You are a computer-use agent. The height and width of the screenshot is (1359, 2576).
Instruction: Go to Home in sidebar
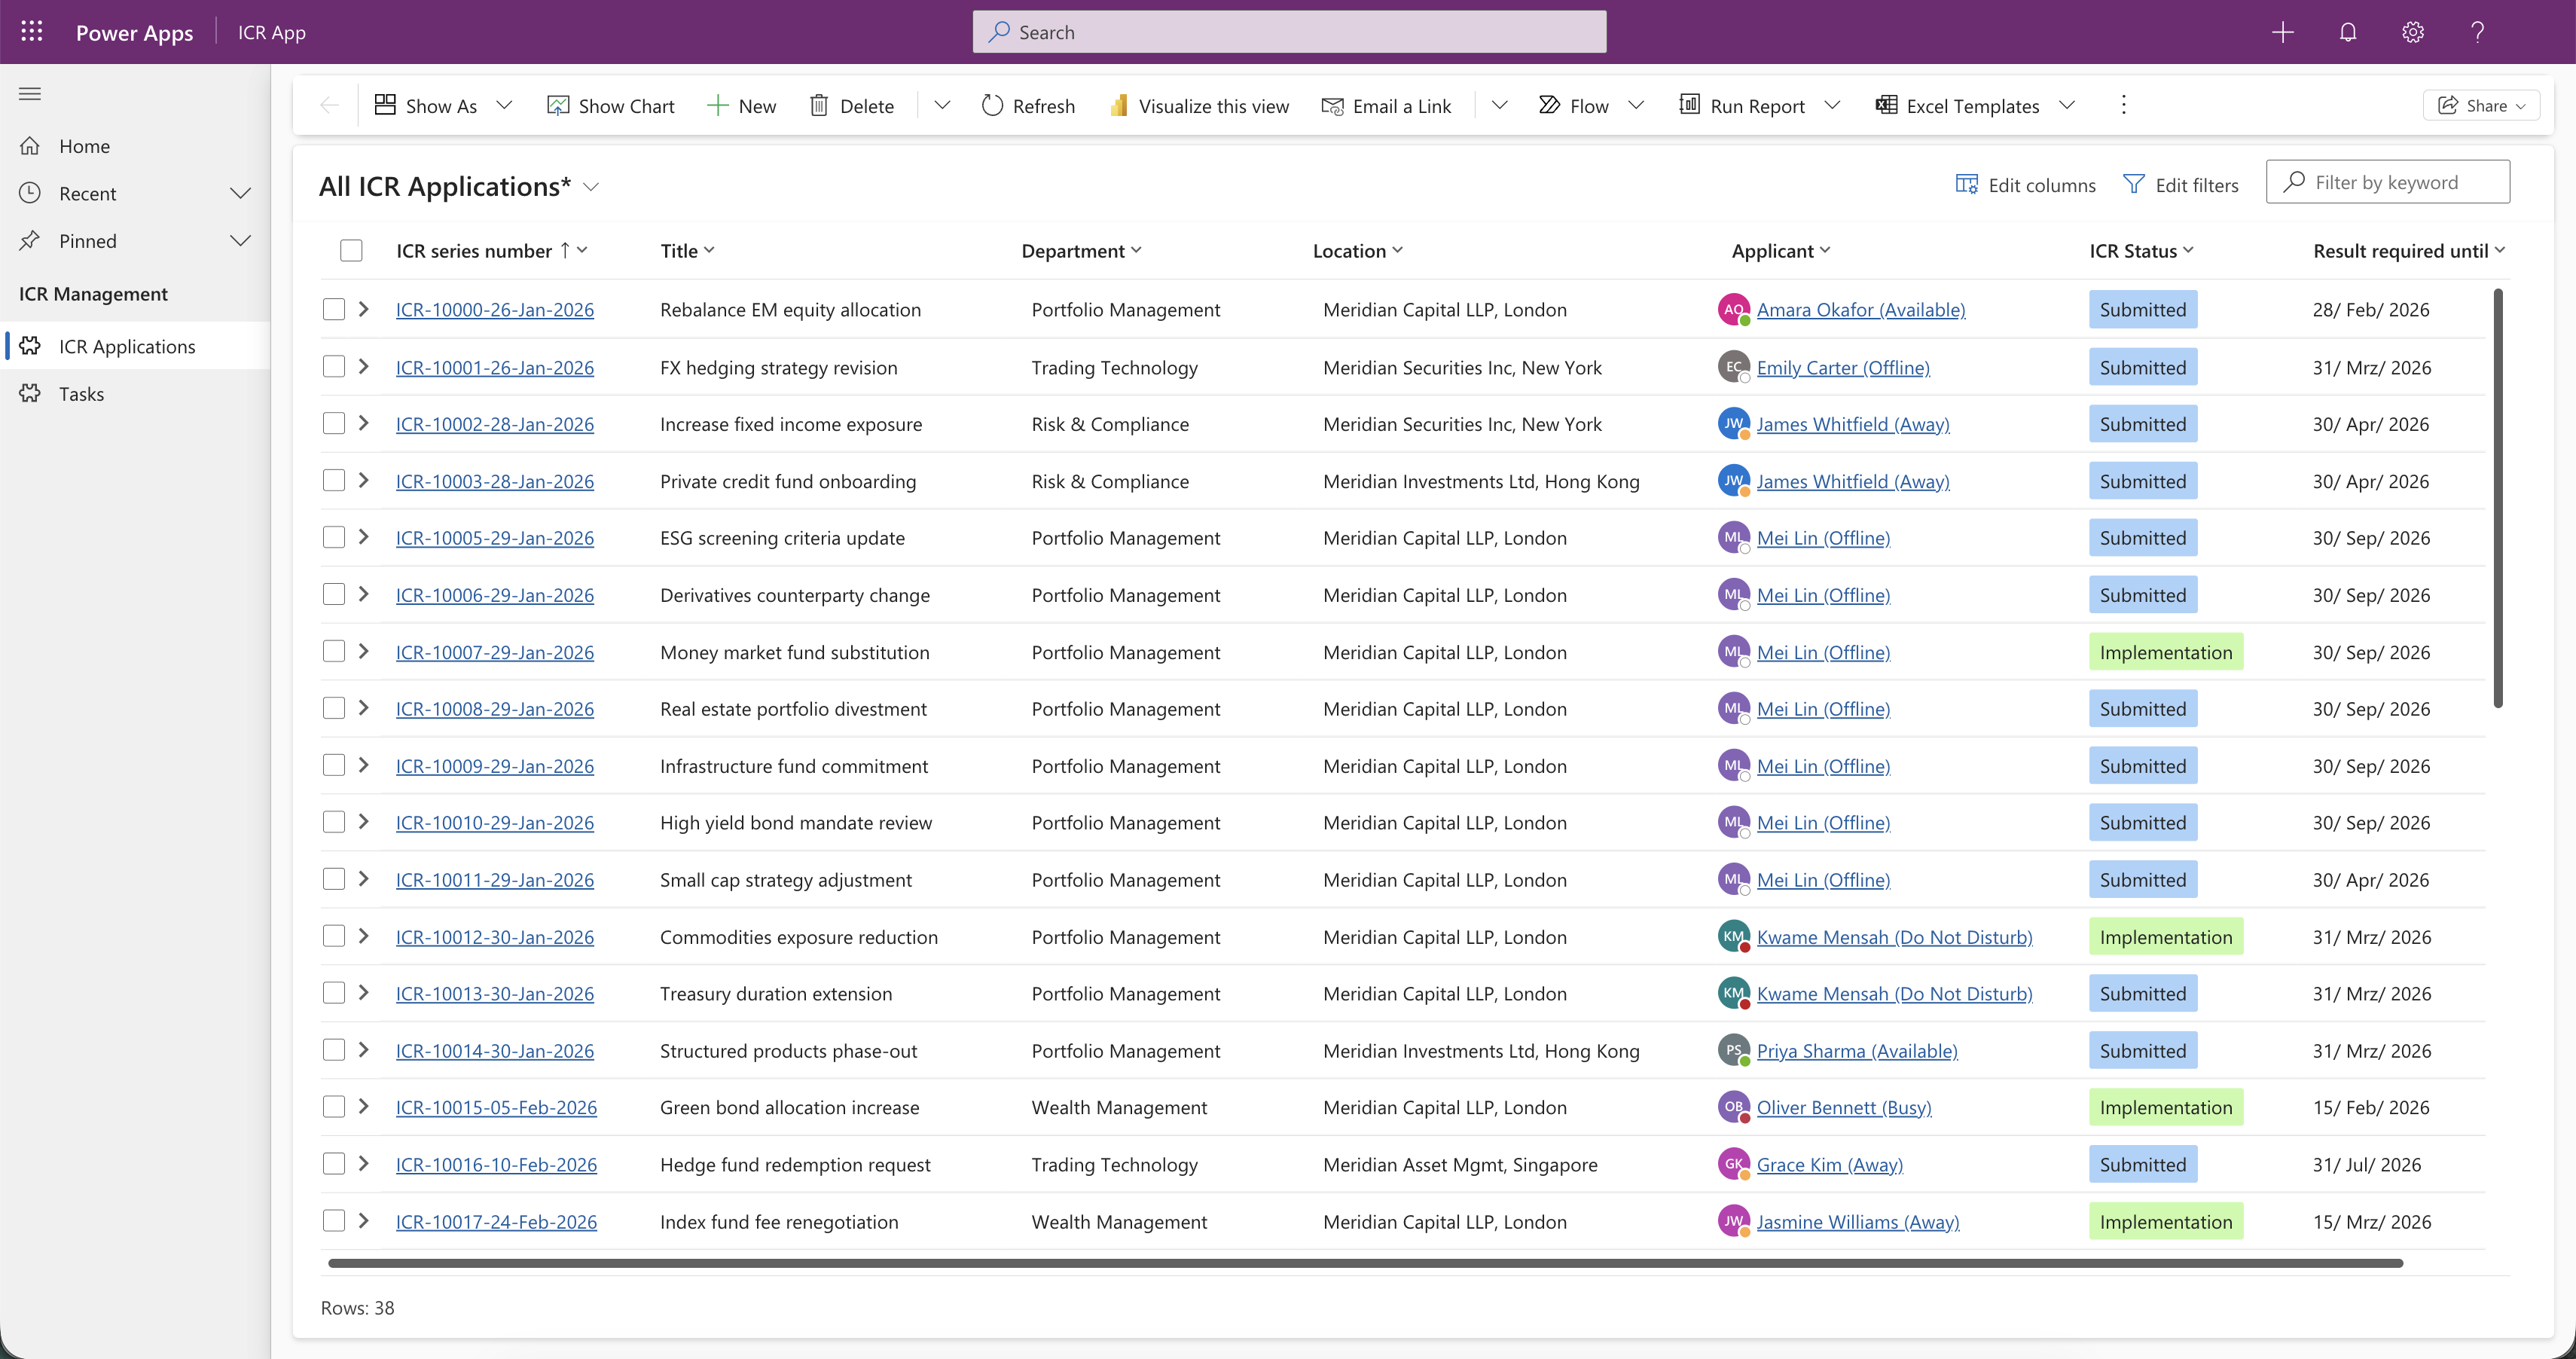(x=135, y=146)
